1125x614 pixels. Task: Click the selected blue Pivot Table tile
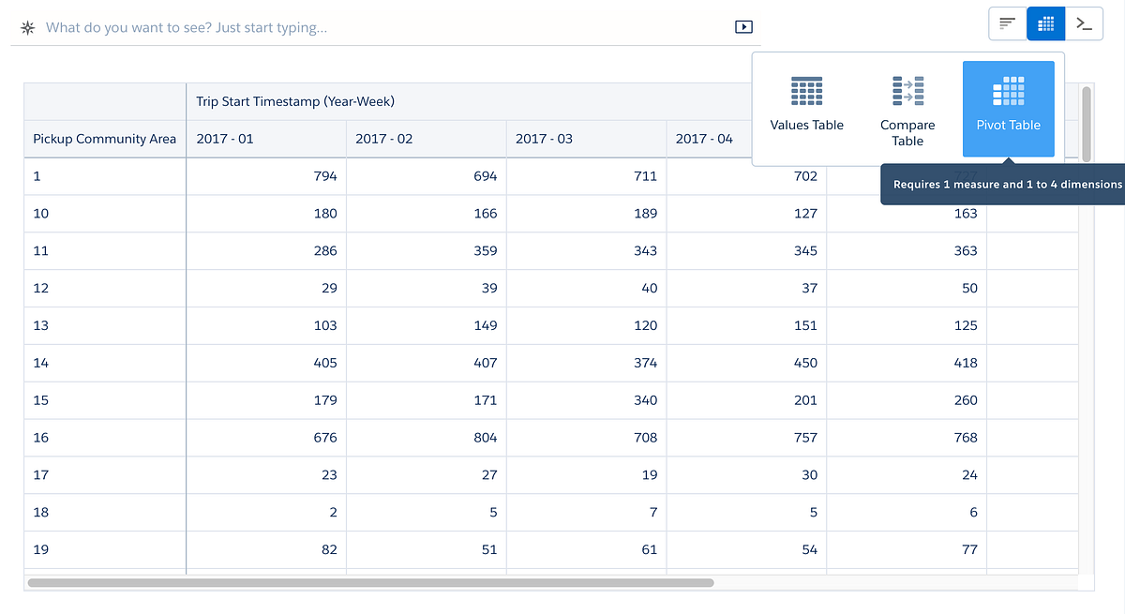[1008, 108]
